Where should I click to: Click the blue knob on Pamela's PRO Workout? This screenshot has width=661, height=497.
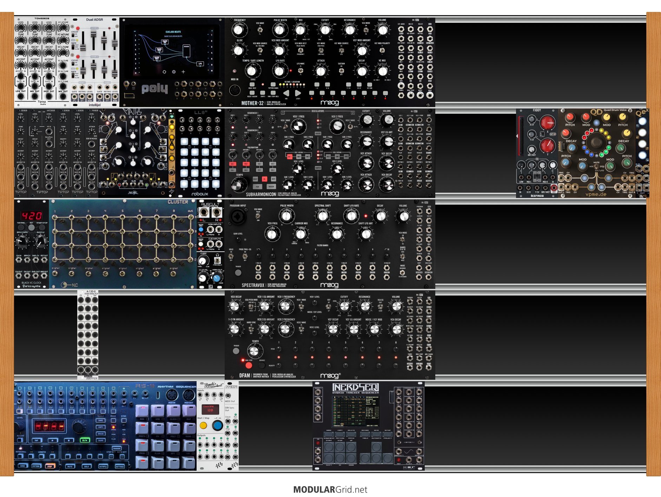coord(218,425)
